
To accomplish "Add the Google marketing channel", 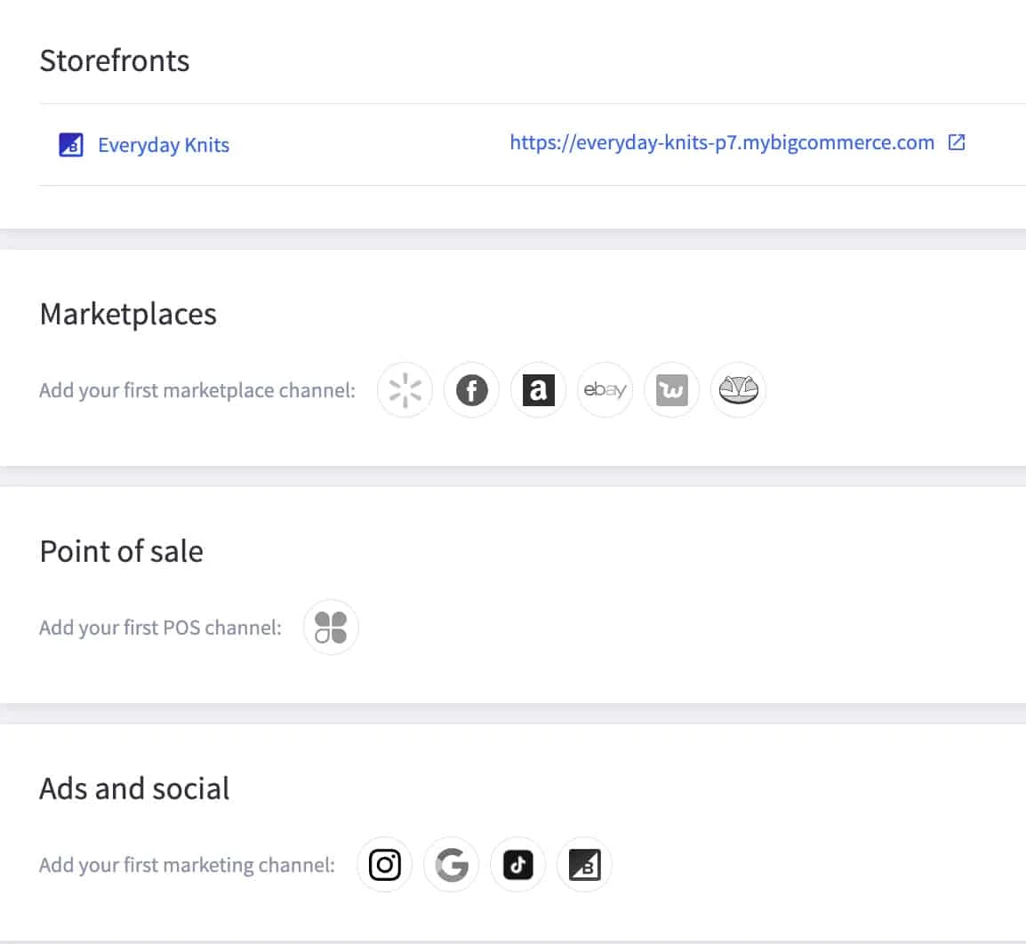I will coord(452,865).
